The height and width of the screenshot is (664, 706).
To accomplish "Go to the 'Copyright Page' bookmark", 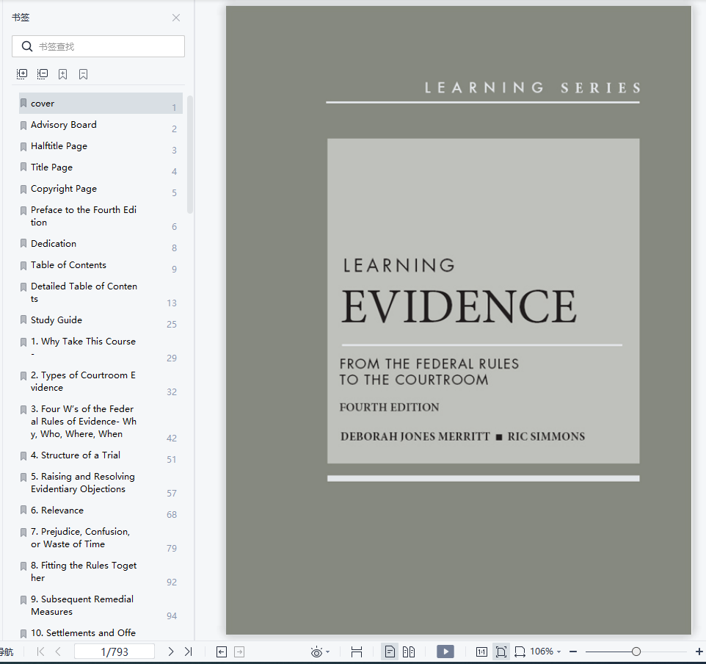I will pos(101,189).
